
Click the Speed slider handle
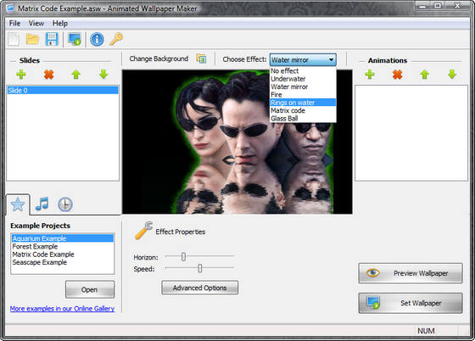(x=199, y=268)
